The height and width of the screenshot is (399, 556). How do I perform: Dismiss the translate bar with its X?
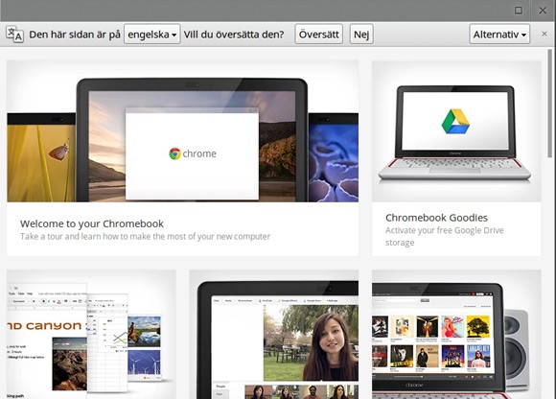tap(544, 34)
